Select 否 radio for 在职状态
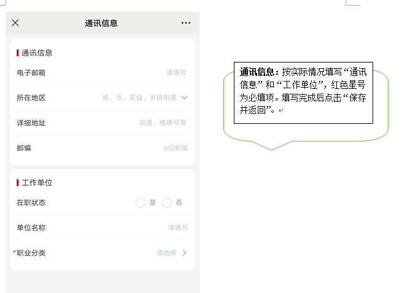The width and height of the screenshot is (402, 293). 167,203
